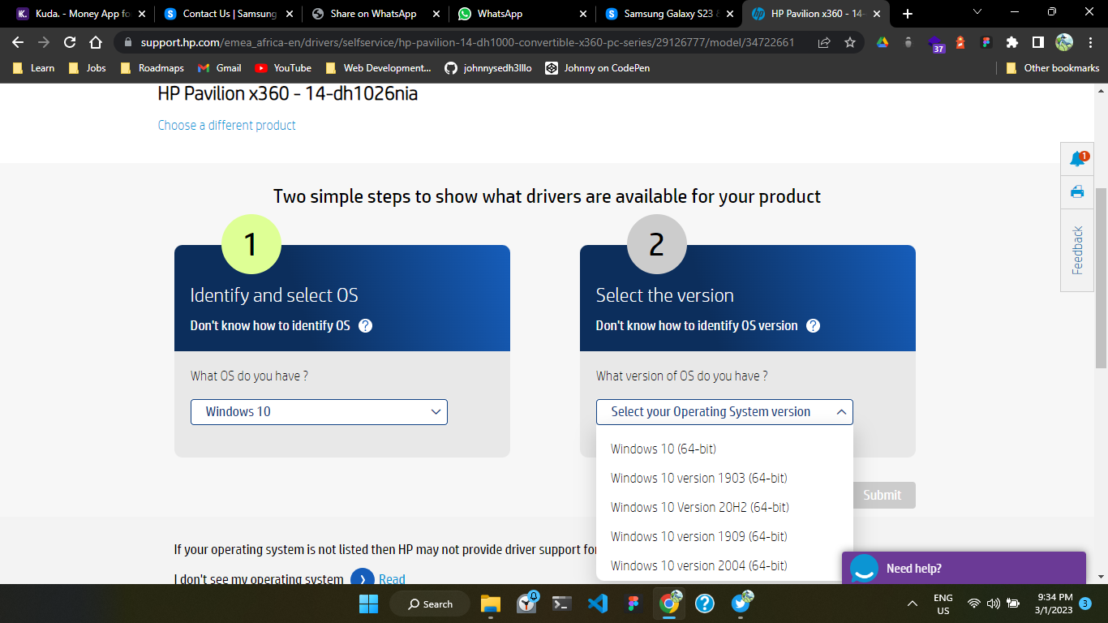
Task: Click the printer icon on HP sidebar
Action: (1077, 192)
